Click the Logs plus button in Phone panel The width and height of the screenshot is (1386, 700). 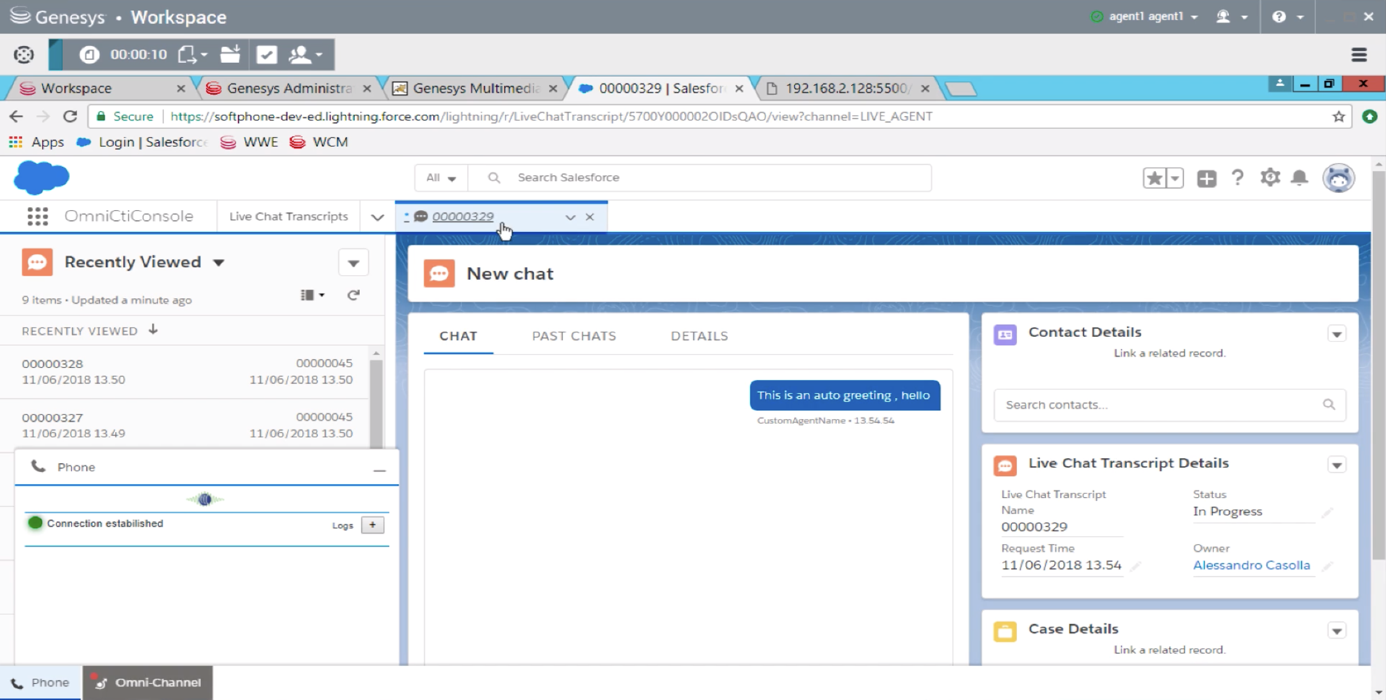[372, 524]
